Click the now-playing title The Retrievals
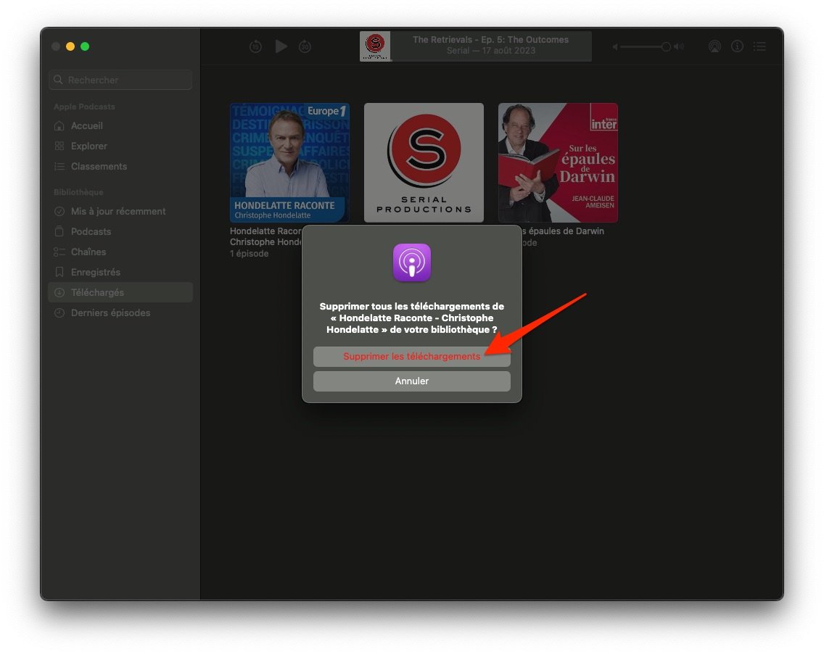 (490, 40)
